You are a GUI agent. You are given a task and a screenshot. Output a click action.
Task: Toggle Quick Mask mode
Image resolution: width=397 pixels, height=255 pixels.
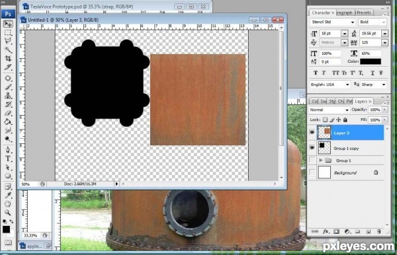(x=8, y=242)
